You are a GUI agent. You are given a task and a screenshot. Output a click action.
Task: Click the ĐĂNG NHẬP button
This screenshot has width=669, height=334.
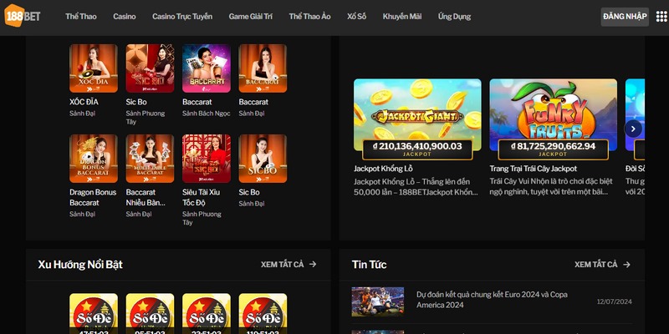click(625, 17)
